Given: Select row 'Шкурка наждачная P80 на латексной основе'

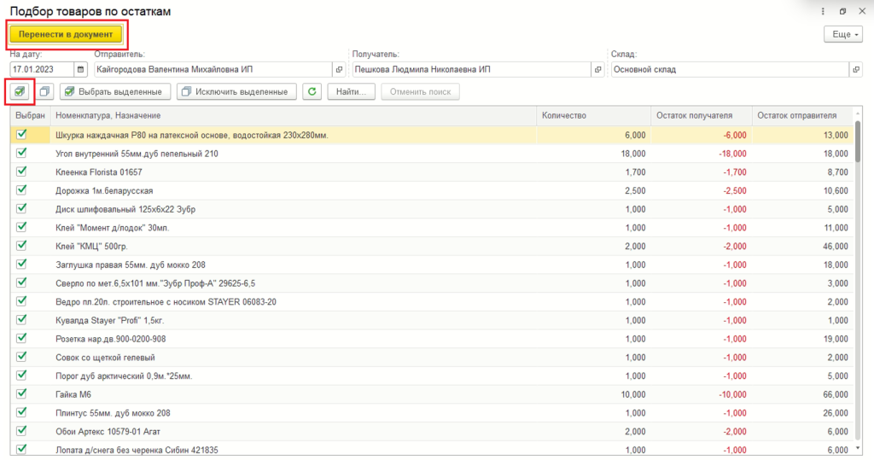Looking at the screenshot, I should (432, 135).
